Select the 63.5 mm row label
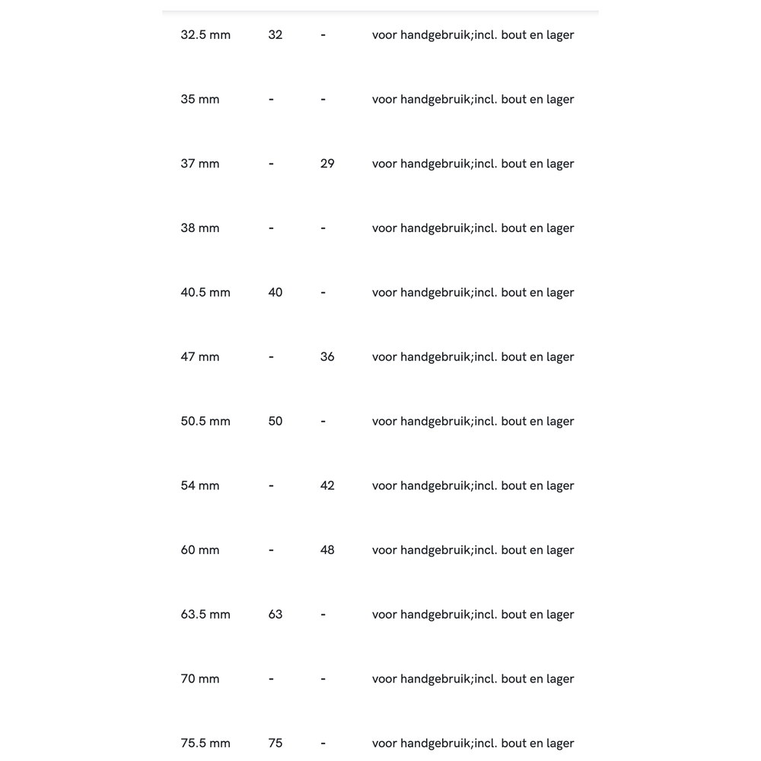The width and height of the screenshot is (761, 761). tap(205, 615)
